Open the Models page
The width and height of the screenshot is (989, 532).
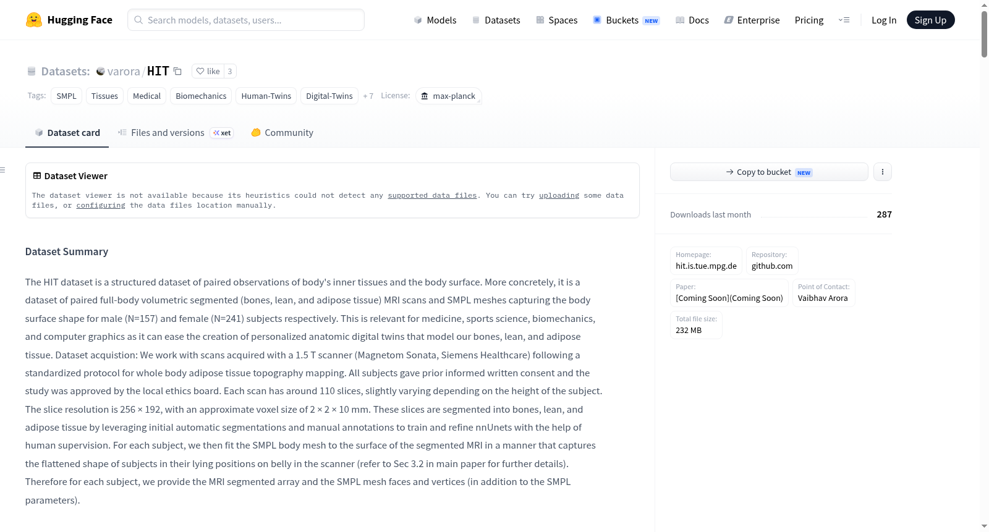point(435,20)
